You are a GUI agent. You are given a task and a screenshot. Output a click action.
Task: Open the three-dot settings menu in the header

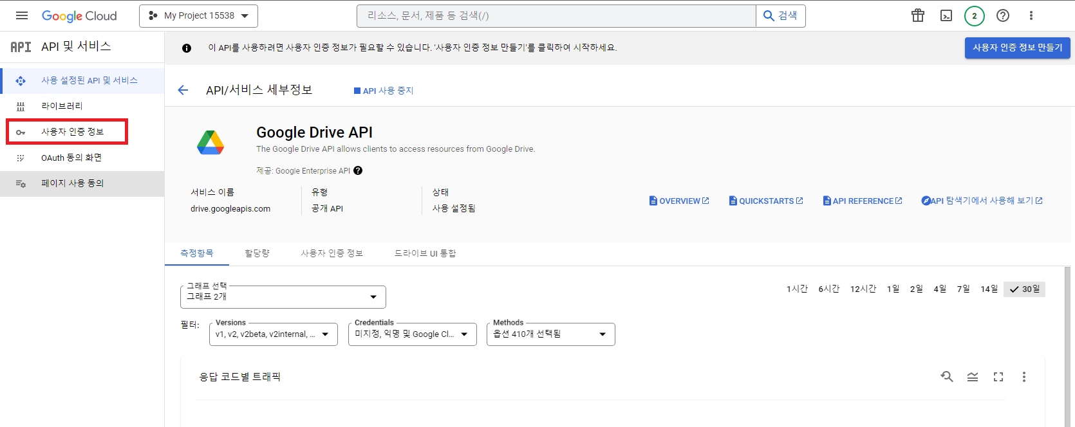pos(1031,15)
